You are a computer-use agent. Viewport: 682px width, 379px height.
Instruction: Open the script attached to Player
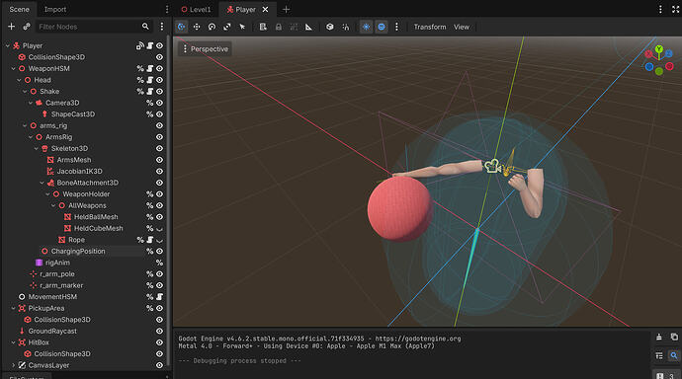pyautogui.click(x=149, y=45)
